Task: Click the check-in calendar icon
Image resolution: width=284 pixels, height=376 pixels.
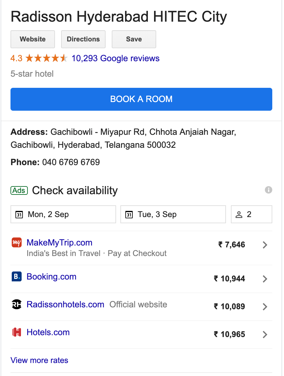Action: click(19, 215)
